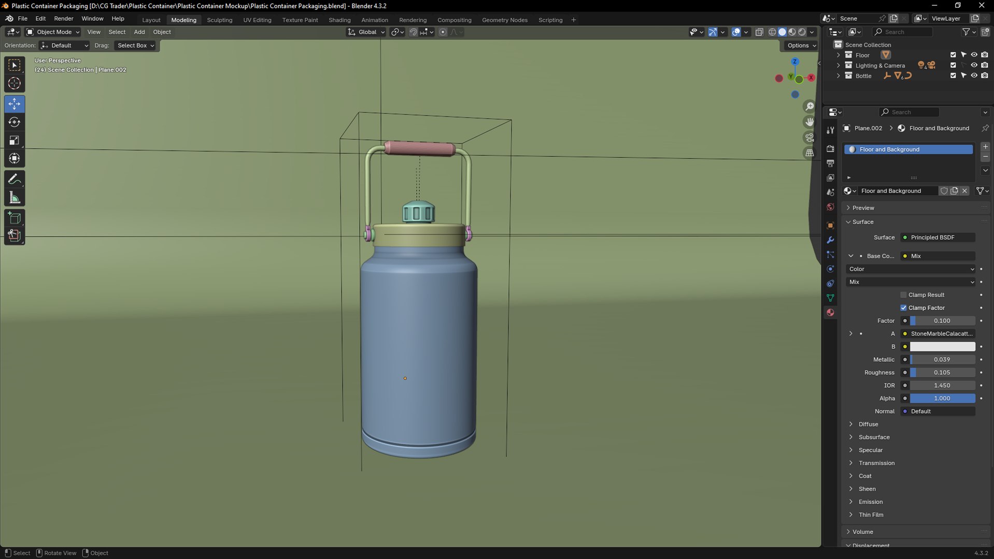
Task: Disable Clamp Factor checkbox
Action: [903, 308]
